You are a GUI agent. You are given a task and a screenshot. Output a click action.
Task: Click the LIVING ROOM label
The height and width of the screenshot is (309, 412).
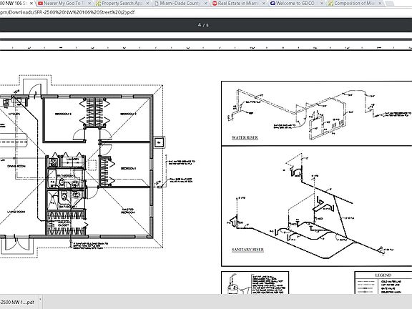point(16,212)
